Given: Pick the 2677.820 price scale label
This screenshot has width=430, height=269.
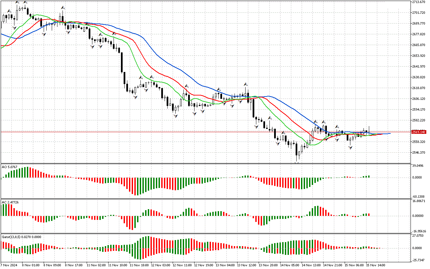Looking at the screenshot, I should pyautogui.click(x=419, y=34).
